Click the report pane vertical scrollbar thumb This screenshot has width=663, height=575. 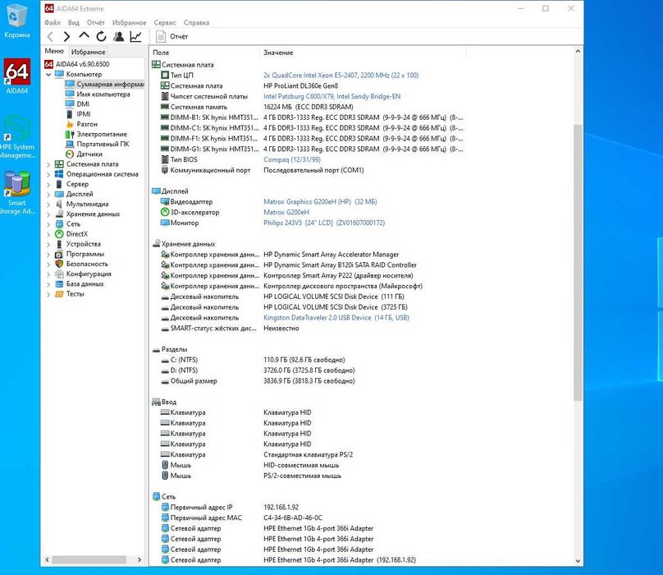(578, 263)
